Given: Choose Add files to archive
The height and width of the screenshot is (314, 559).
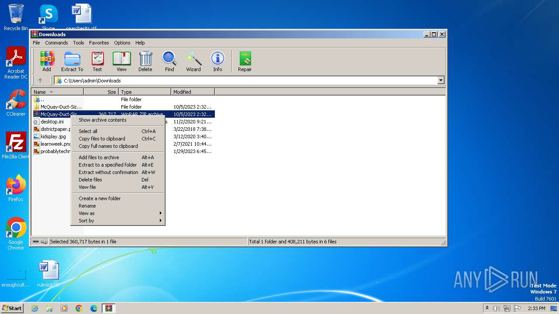Looking at the screenshot, I should (x=118, y=157).
